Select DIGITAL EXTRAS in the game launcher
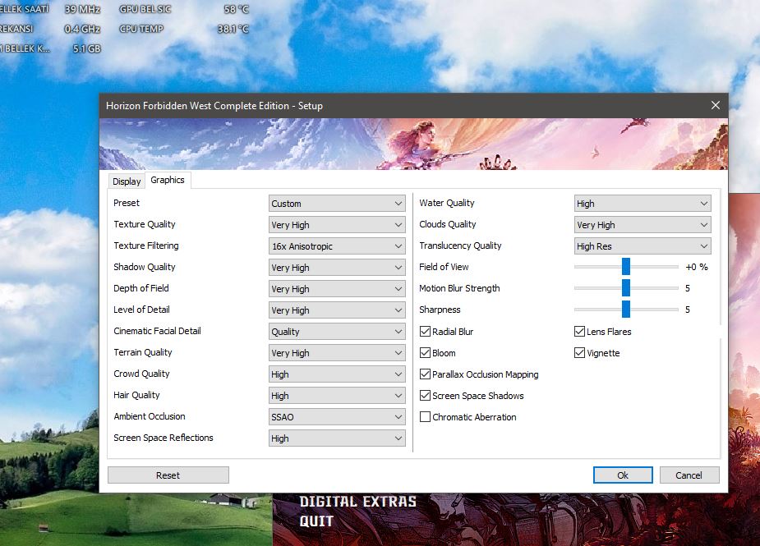The height and width of the screenshot is (546, 760). [x=357, y=502]
